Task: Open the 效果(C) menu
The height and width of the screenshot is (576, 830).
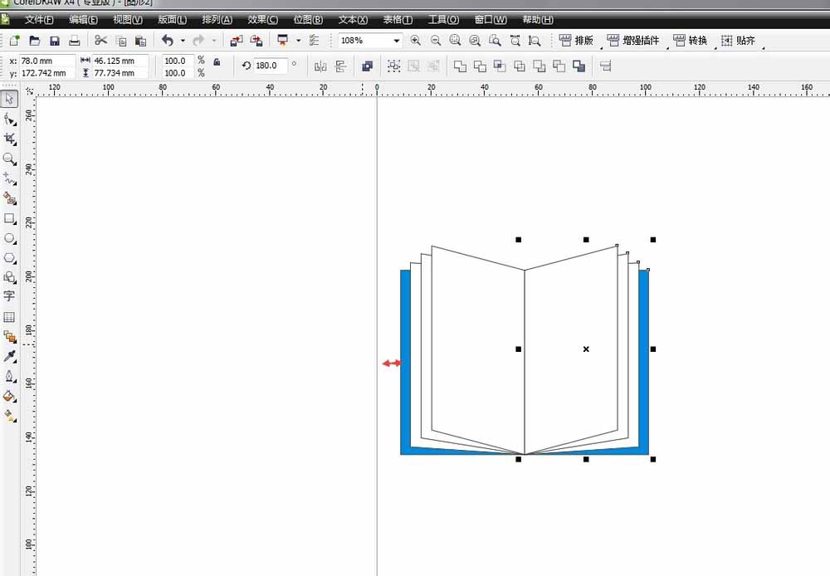Action: pos(262,19)
